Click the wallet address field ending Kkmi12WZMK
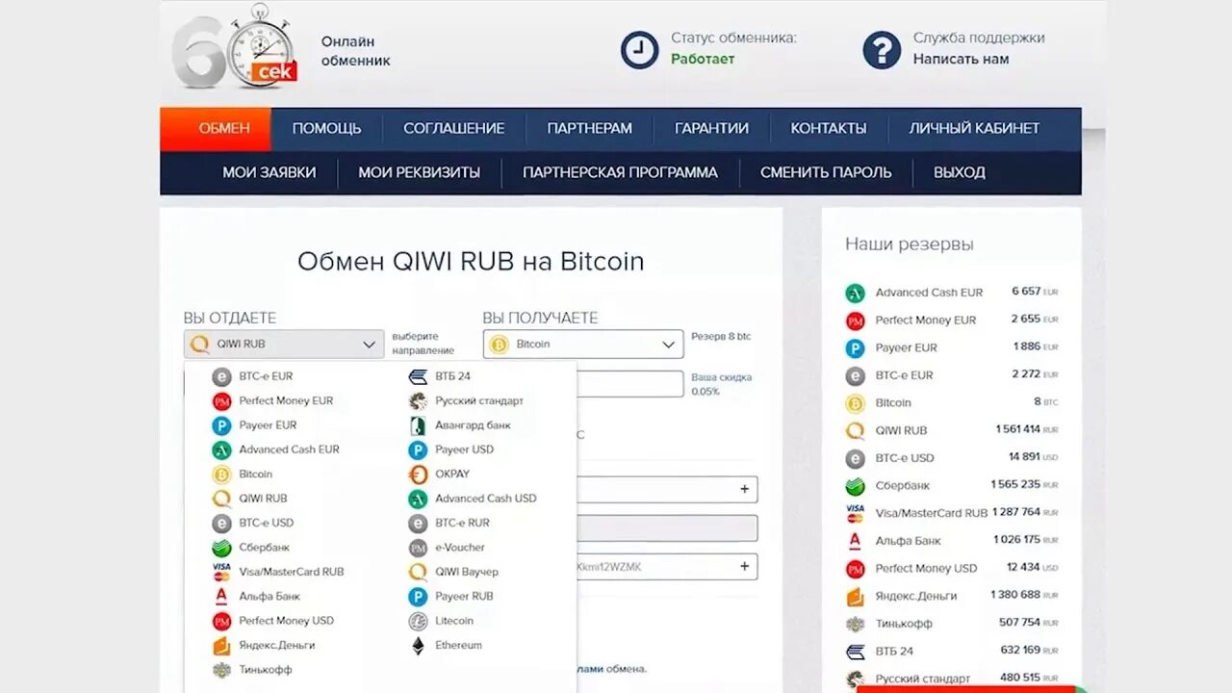Image resolution: width=1232 pixels, height=693 pixels. click(x=667, y=567)
